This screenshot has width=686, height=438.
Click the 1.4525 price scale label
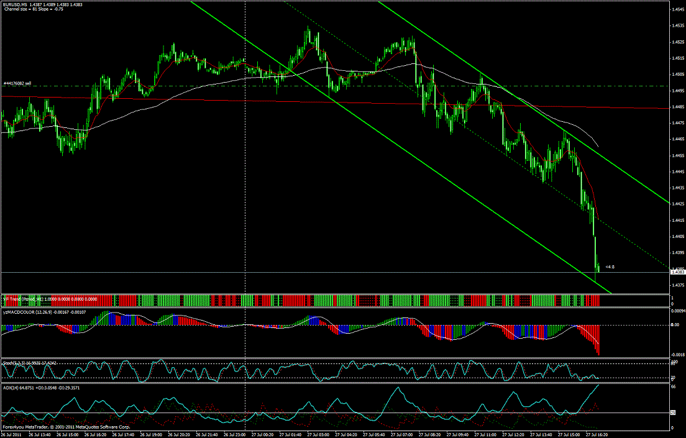click(x=678, y=42)
